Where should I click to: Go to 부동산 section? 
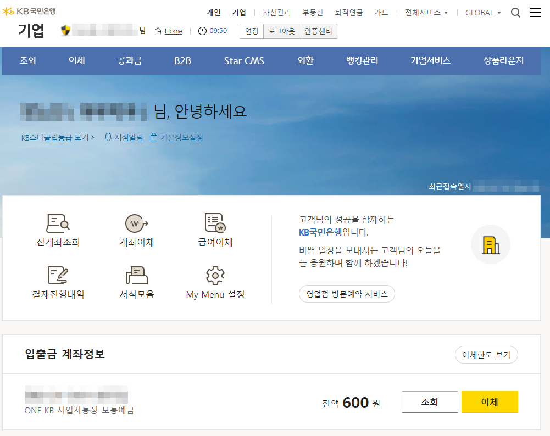pos(313,13)
